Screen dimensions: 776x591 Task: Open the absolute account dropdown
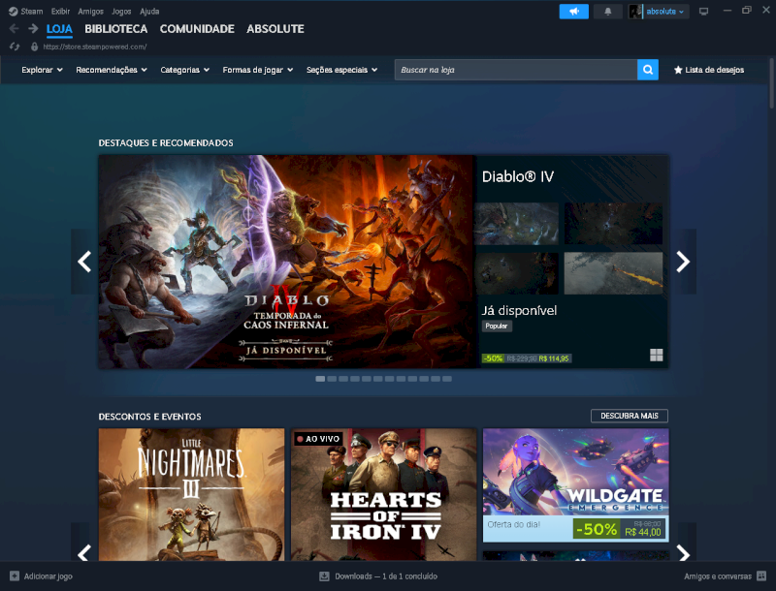pyautogui.click(x=664, y=12)
